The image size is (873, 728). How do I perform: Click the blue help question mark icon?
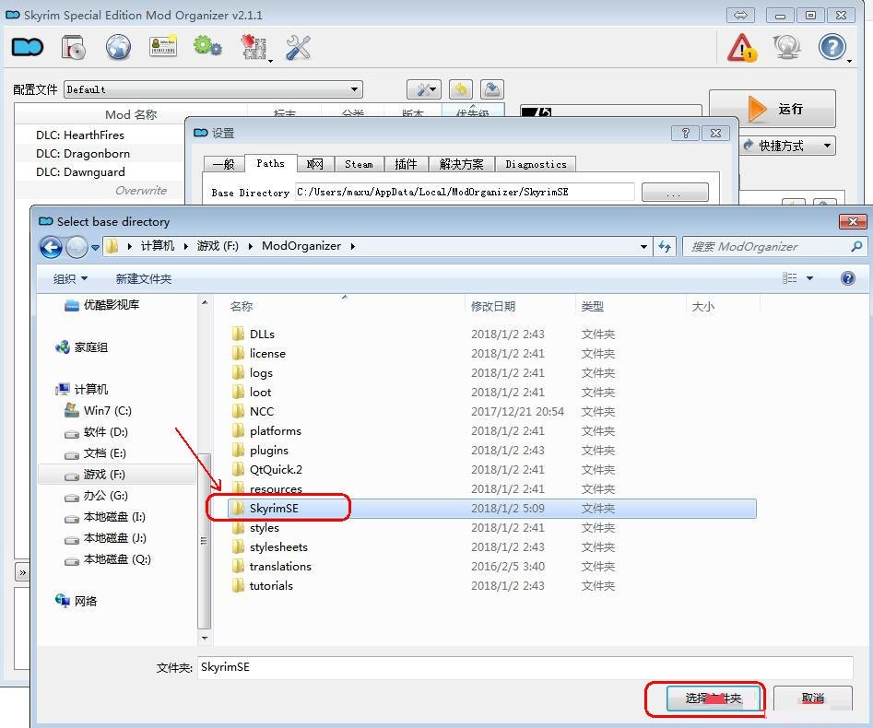832,47
